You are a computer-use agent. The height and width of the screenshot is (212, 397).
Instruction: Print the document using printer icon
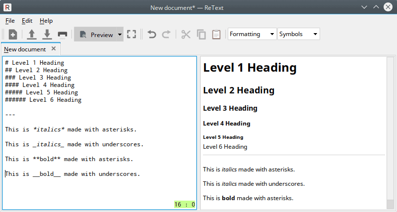click(x=63, y=35)
